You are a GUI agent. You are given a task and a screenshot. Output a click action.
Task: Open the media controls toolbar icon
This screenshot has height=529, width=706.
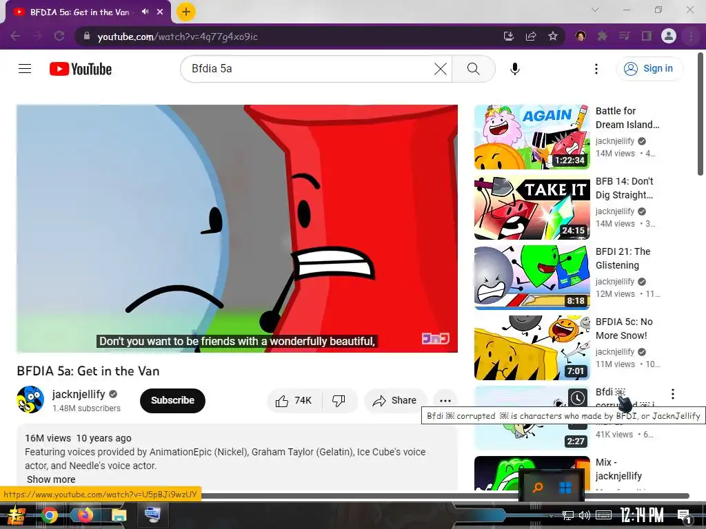(624, 36)
